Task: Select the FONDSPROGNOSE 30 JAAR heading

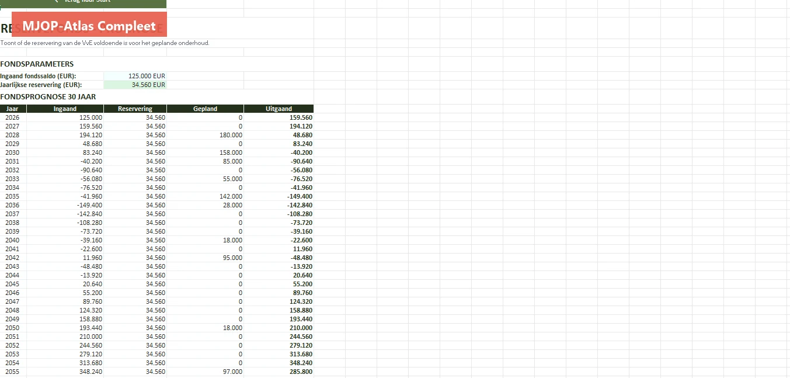Action: point(48,97)
